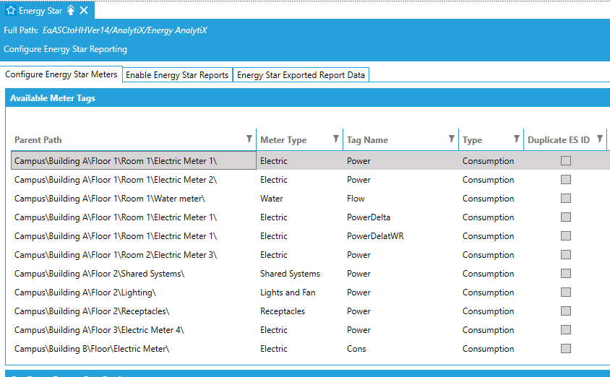Open the Meter Type column filter

(336, 139)
